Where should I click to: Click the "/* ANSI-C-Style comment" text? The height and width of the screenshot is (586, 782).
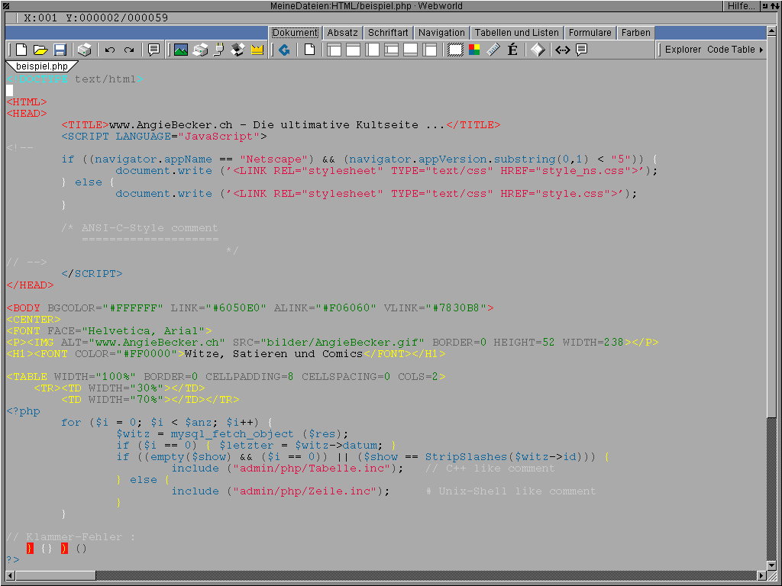pyautogui.click(x=140, y=228)
